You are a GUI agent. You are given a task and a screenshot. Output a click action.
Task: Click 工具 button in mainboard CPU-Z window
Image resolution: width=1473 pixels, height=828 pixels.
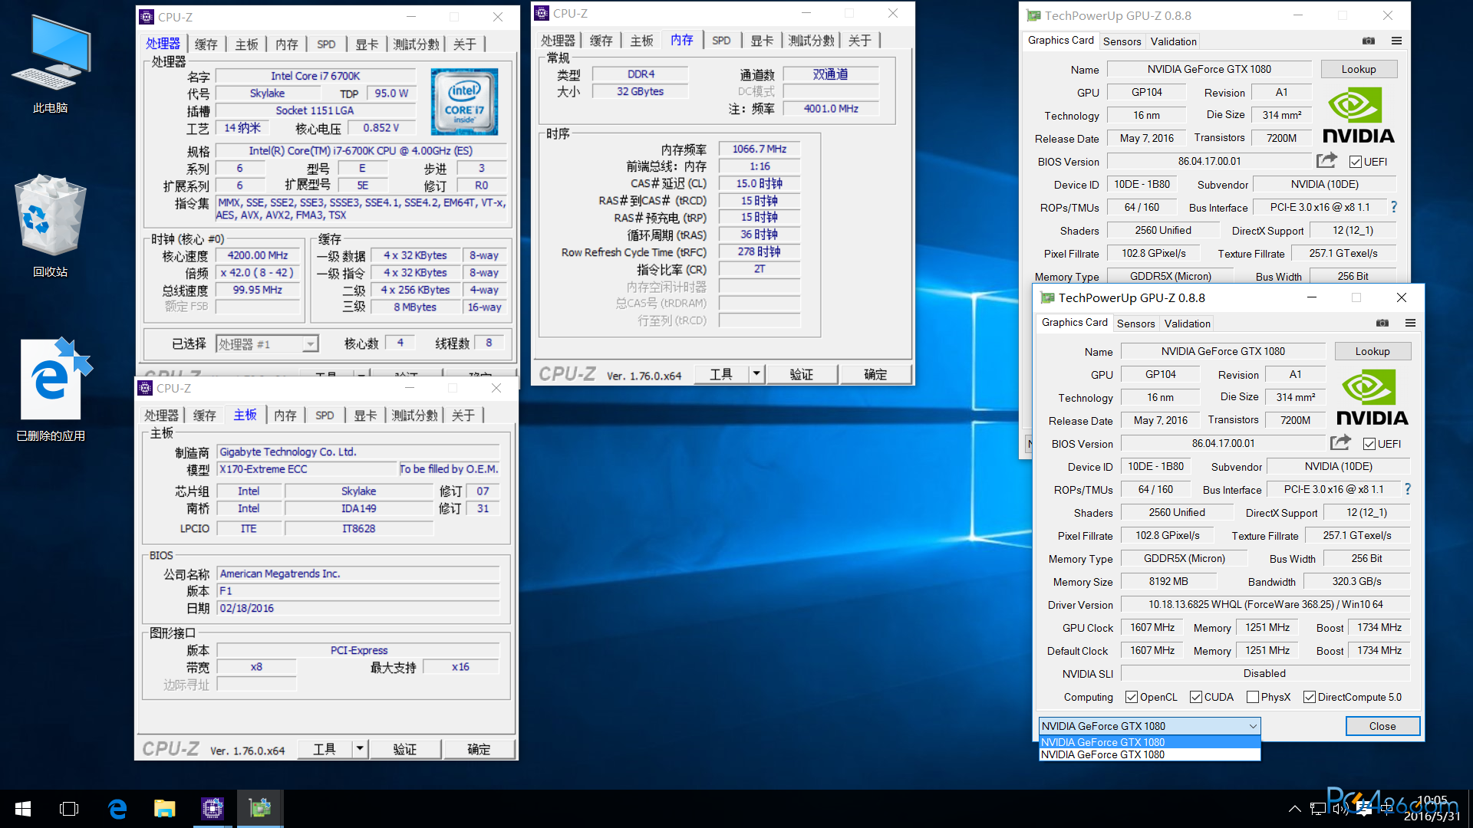325,749
